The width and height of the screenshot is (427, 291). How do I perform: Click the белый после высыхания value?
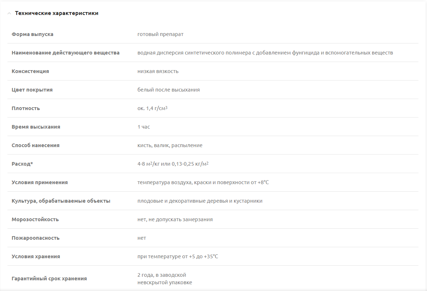[168, 90]
